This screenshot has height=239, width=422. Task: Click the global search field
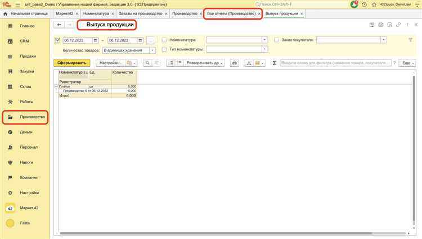coord(300,4)
